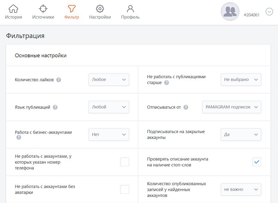This screenshot has width=278, height=203.
Task: Show help for Количество лайков
Action: [59, 80]
